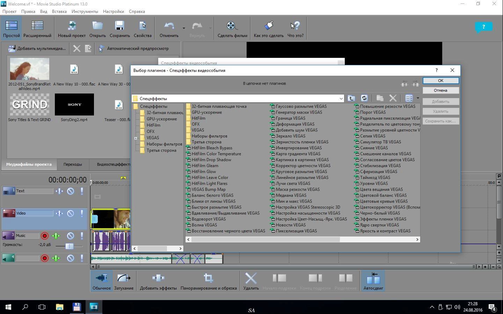The height and width of the screenshot is (314, 503).
Task: Choose Гауссово размытие VEGAS plugin
Action: click(x=298, y=106)
